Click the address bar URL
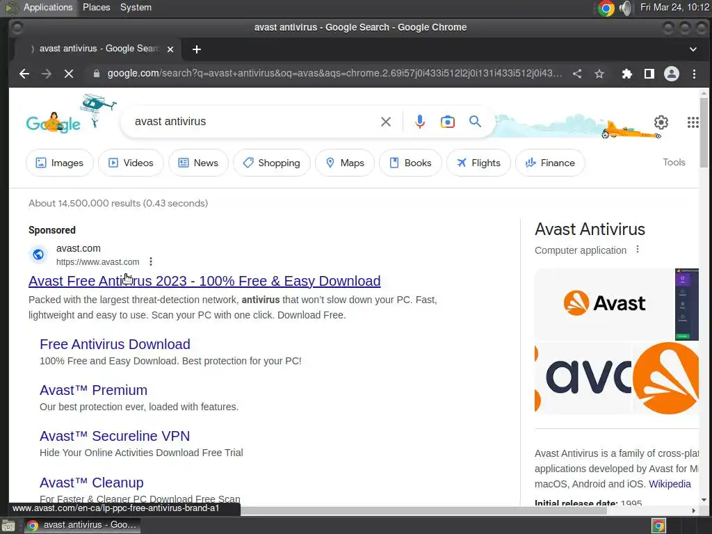 pyautogui.click(x=334, y=74)
